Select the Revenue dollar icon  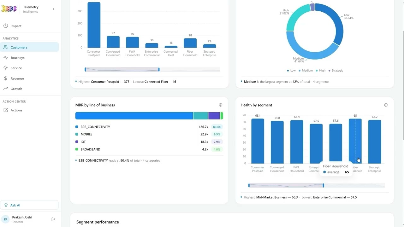click(6, 79)
